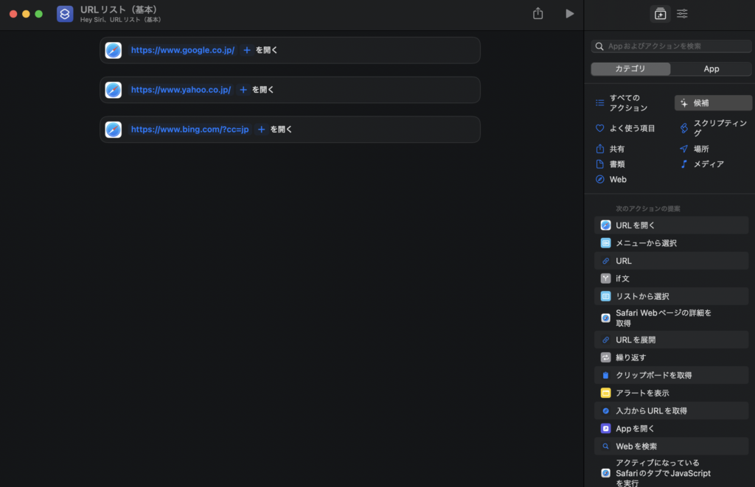The height and width of the screenshot is (487, 755).
Task: Open the よく使う項目 category
Action: click(x=632, y=128)
